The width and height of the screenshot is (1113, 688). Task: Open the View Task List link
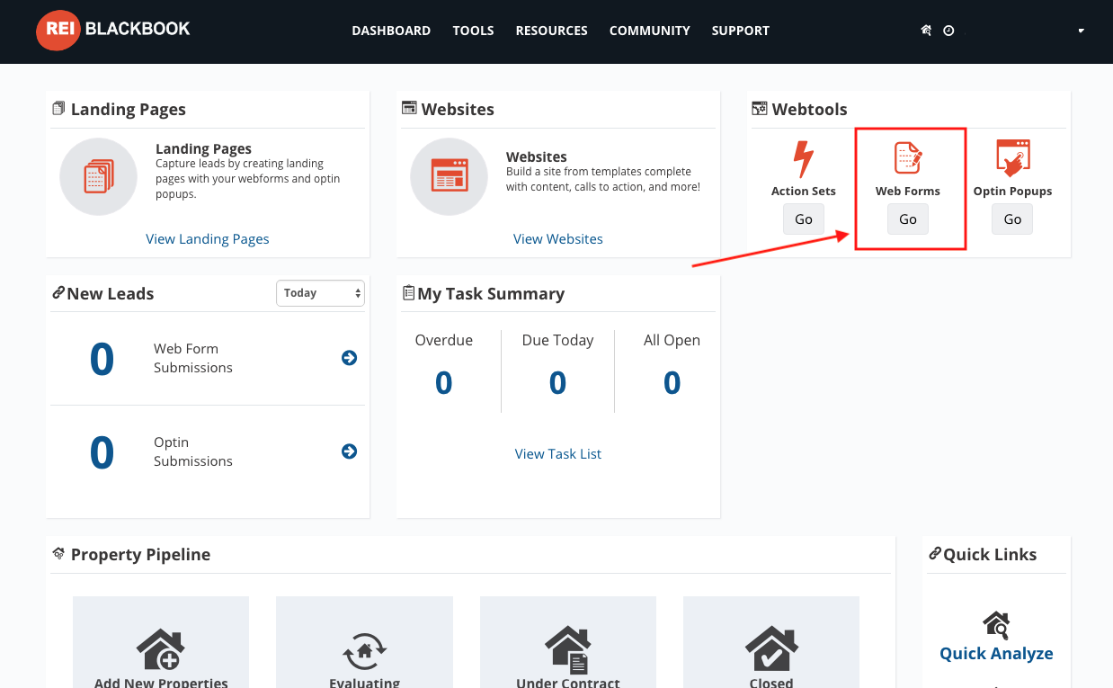coord(558,454)
